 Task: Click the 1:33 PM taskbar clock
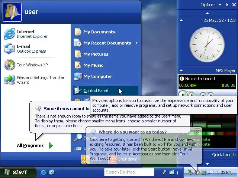[224, 172]
